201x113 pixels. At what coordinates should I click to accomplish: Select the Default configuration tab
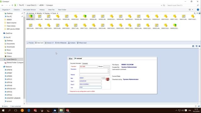(x=78, y=59)
